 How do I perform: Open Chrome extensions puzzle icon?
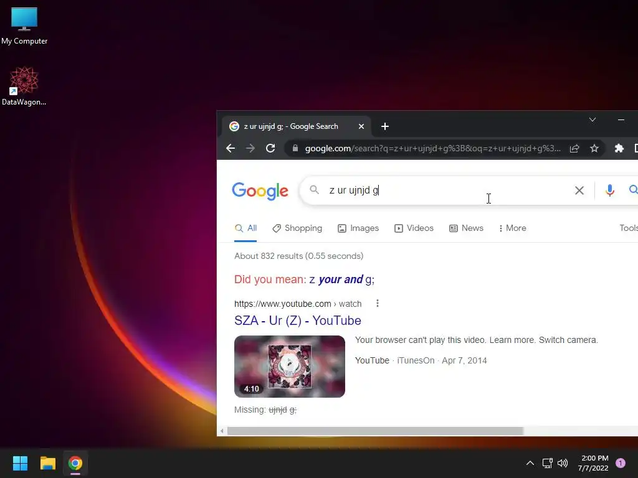[619, 148]
